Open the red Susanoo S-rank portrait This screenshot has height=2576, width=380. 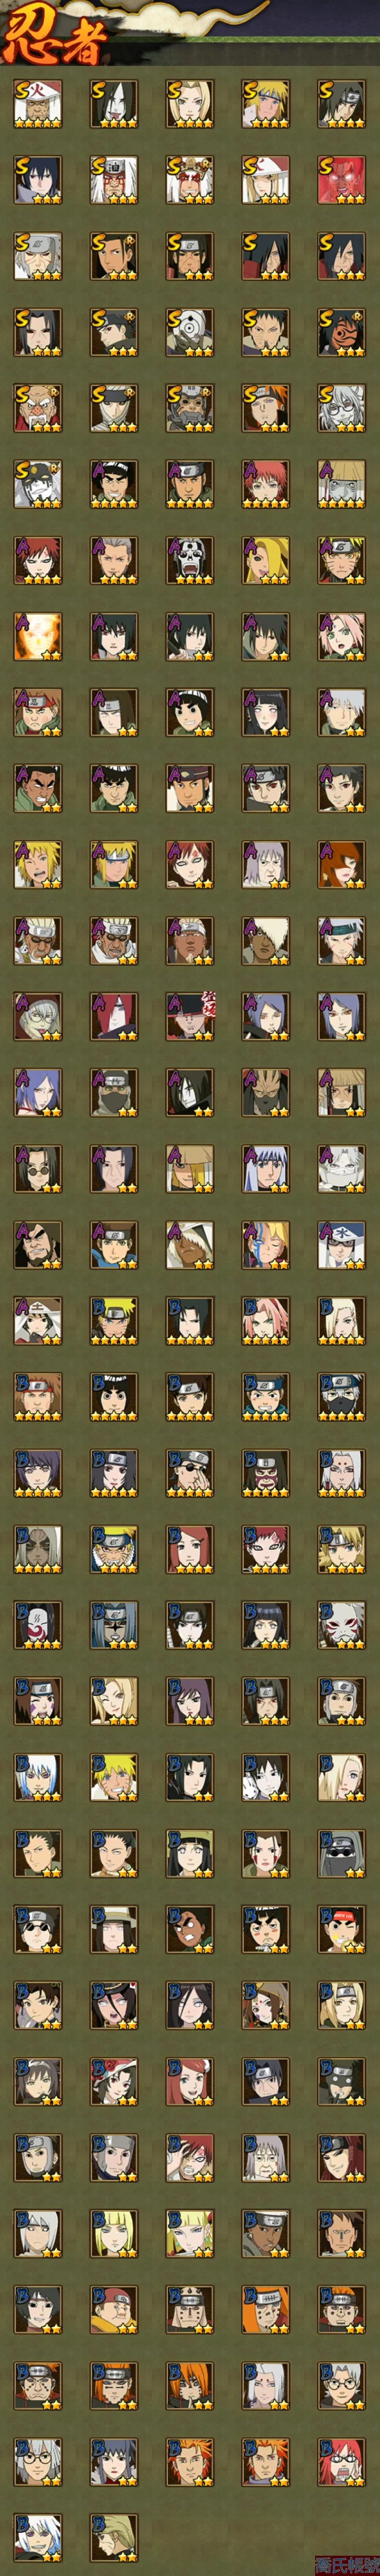point(341,180)
